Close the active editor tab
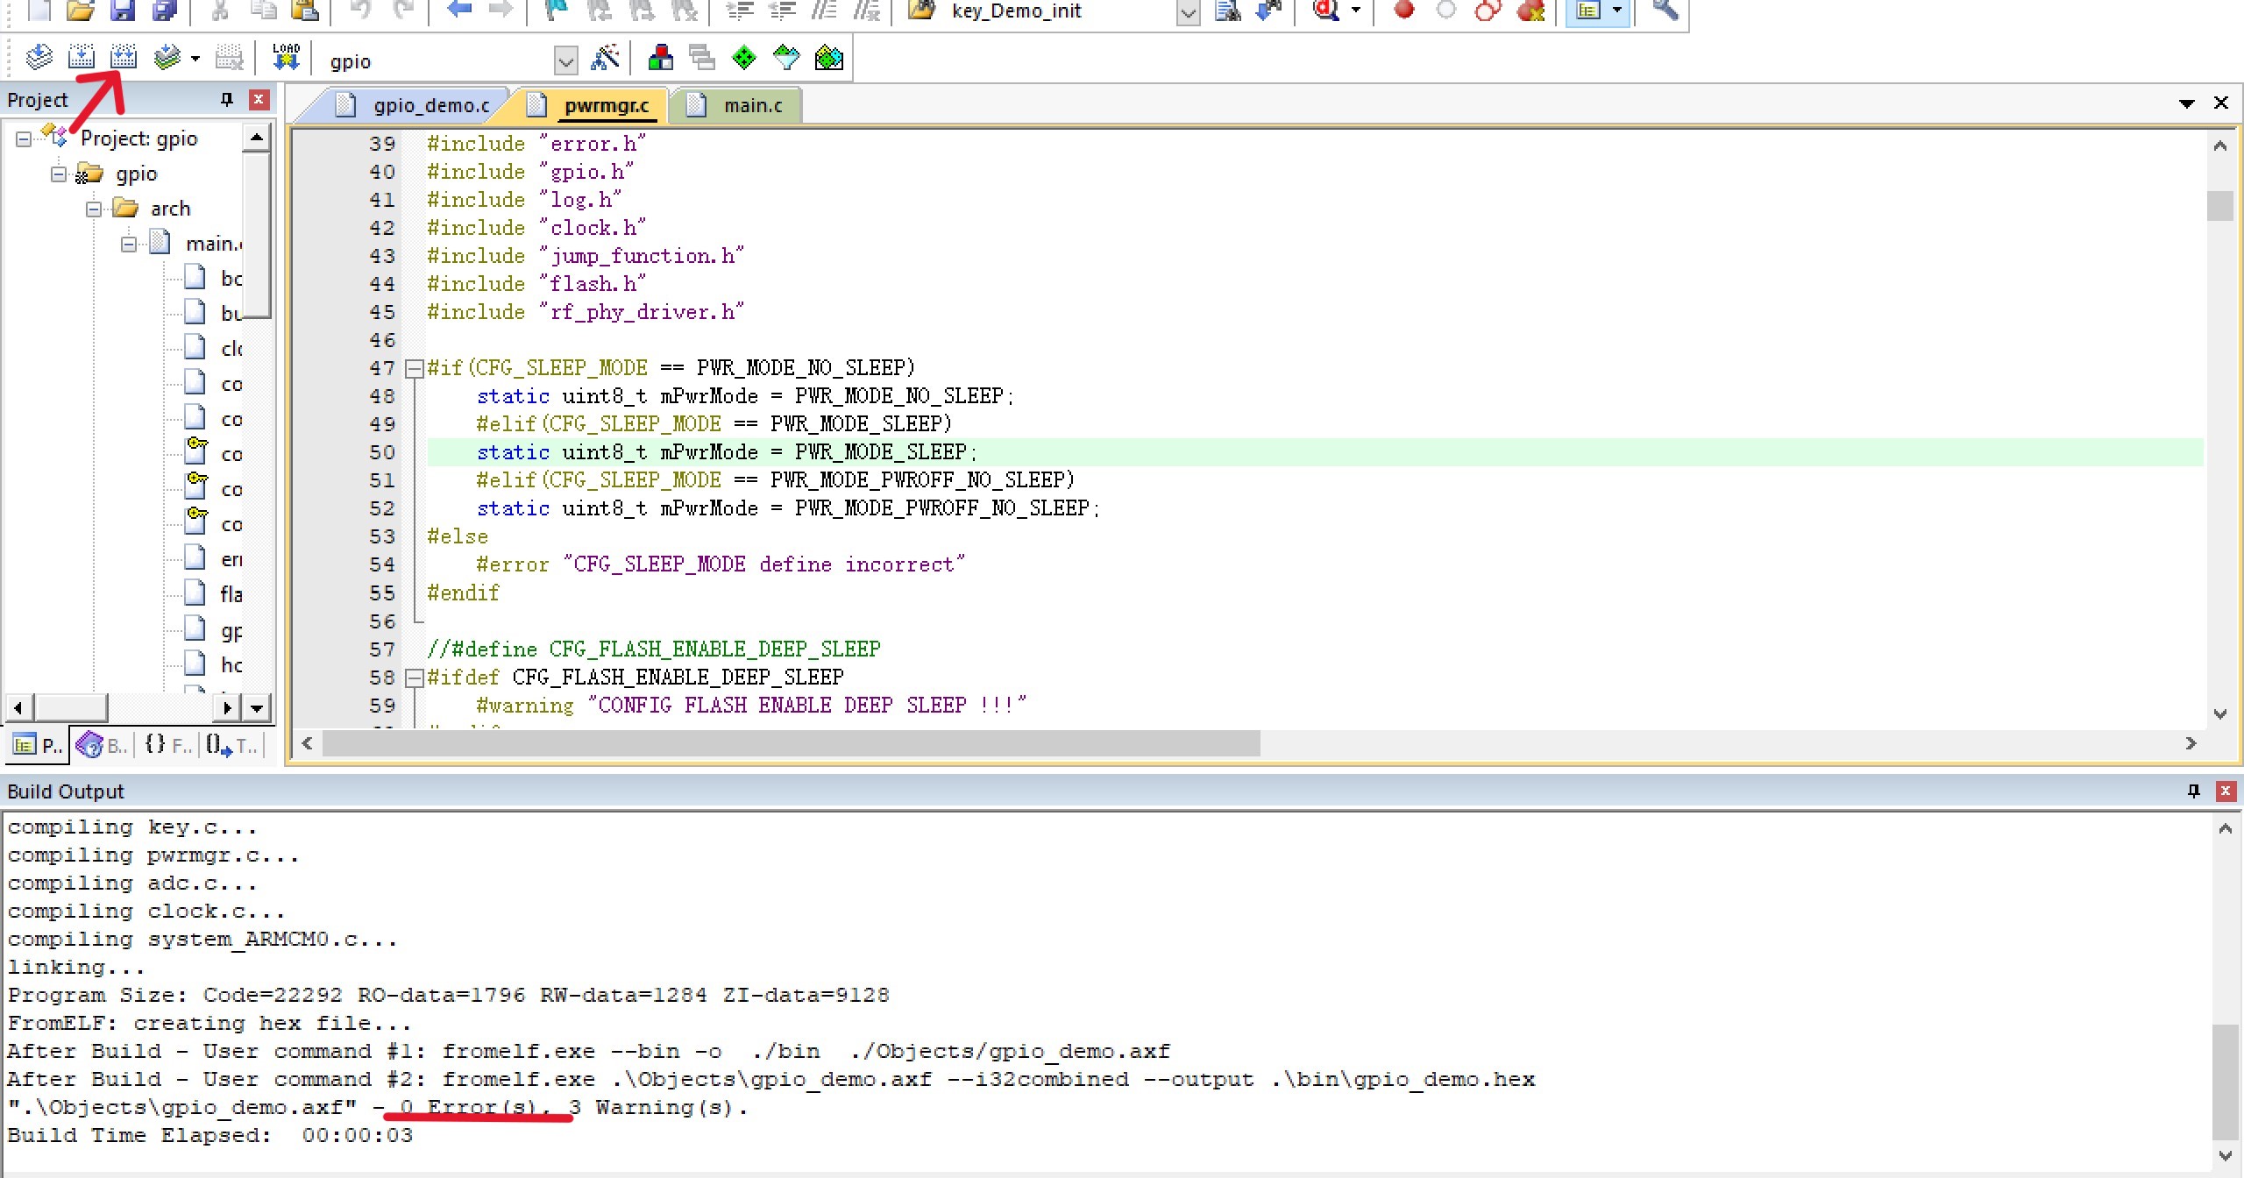This screenshot has height=1178, width=2244. 2221,103
